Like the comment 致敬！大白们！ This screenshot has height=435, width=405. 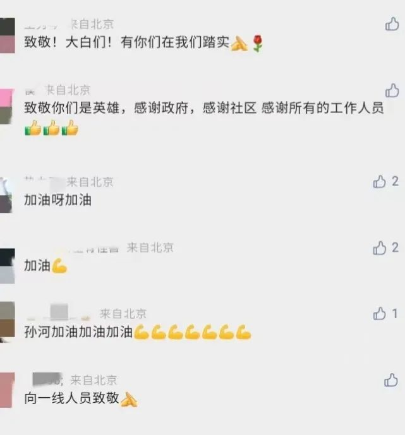pyautogui.click(x=392, y=24)
